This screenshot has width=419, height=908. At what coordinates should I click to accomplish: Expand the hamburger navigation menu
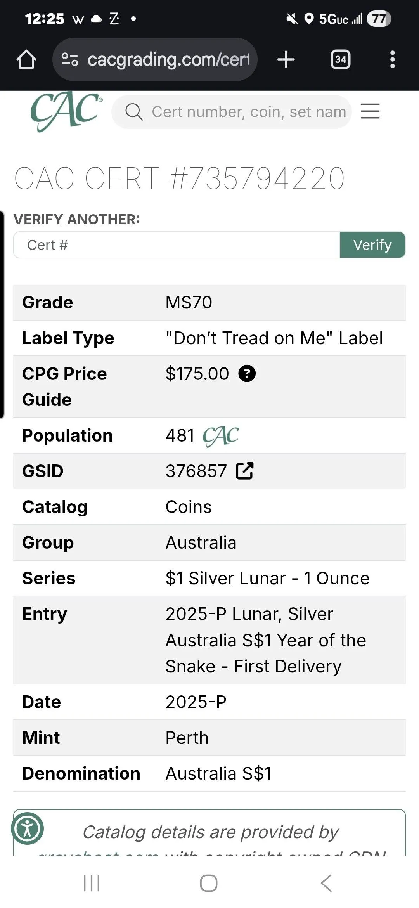pyautogui.click(x=370, y=111)
